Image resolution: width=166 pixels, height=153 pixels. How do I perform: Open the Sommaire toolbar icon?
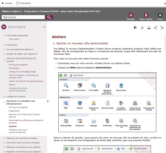pyautogui.click(x=131, y=16)
